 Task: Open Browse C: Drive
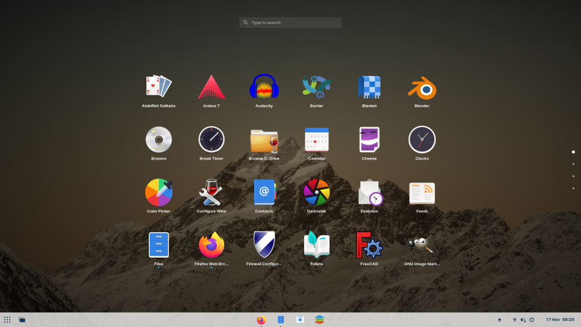[264, 141]
